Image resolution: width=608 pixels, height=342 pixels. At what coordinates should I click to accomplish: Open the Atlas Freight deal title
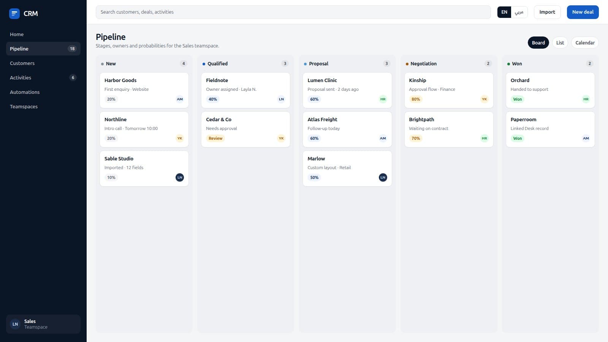(x=322, y=120)
